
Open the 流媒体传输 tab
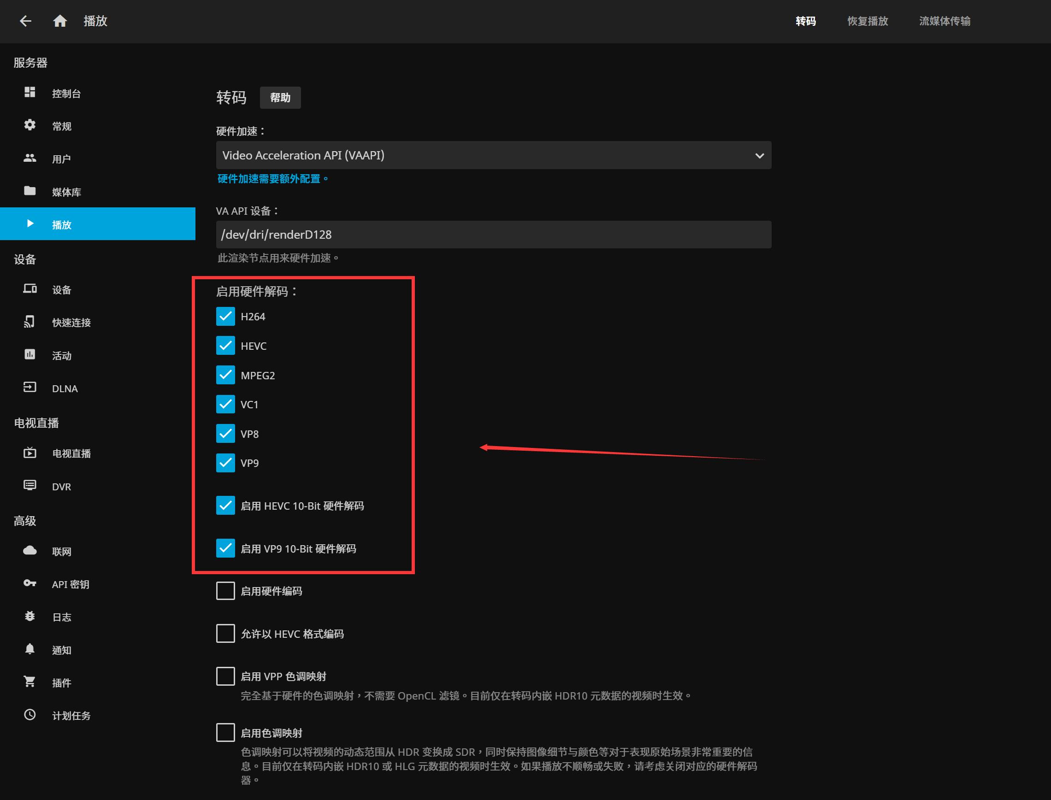[x=945, y=21]
